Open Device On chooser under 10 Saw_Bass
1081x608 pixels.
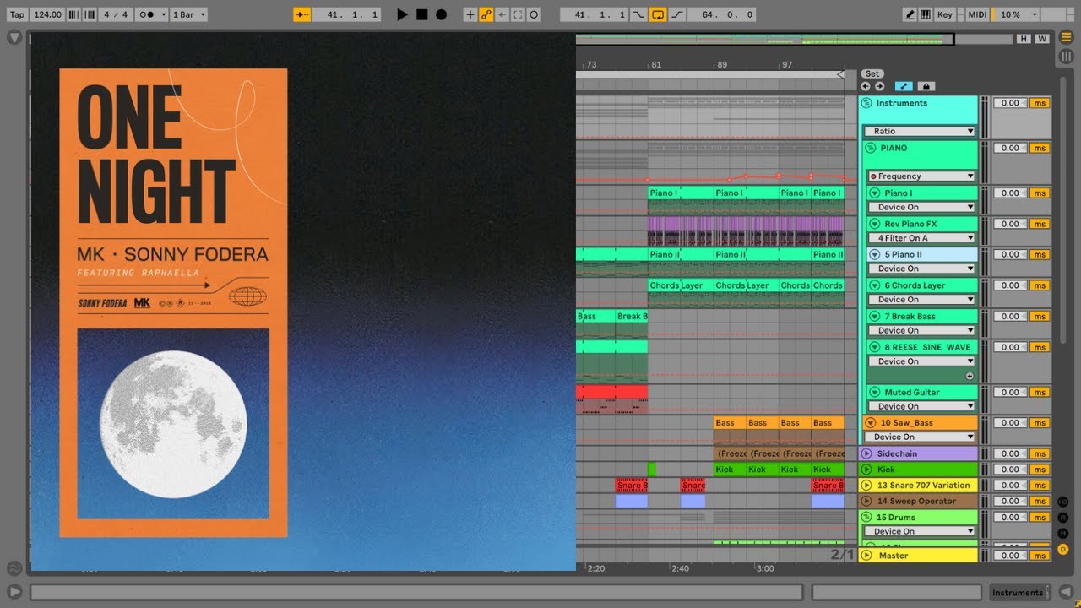[920, 437]
